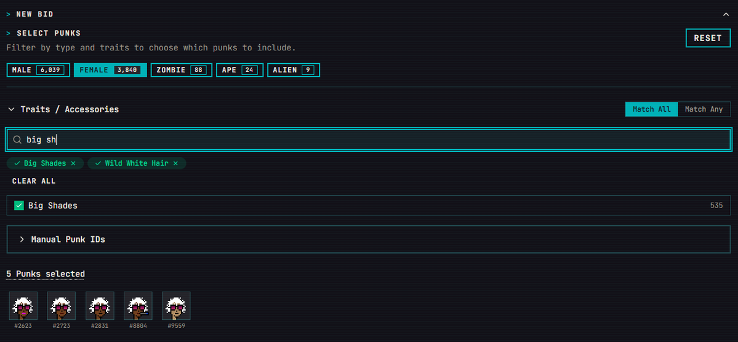Open punk #2723 thumbnail

pos(61,306)
